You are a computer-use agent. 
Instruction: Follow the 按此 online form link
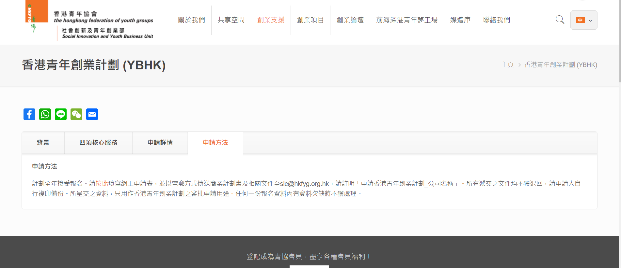pos(102,184)
